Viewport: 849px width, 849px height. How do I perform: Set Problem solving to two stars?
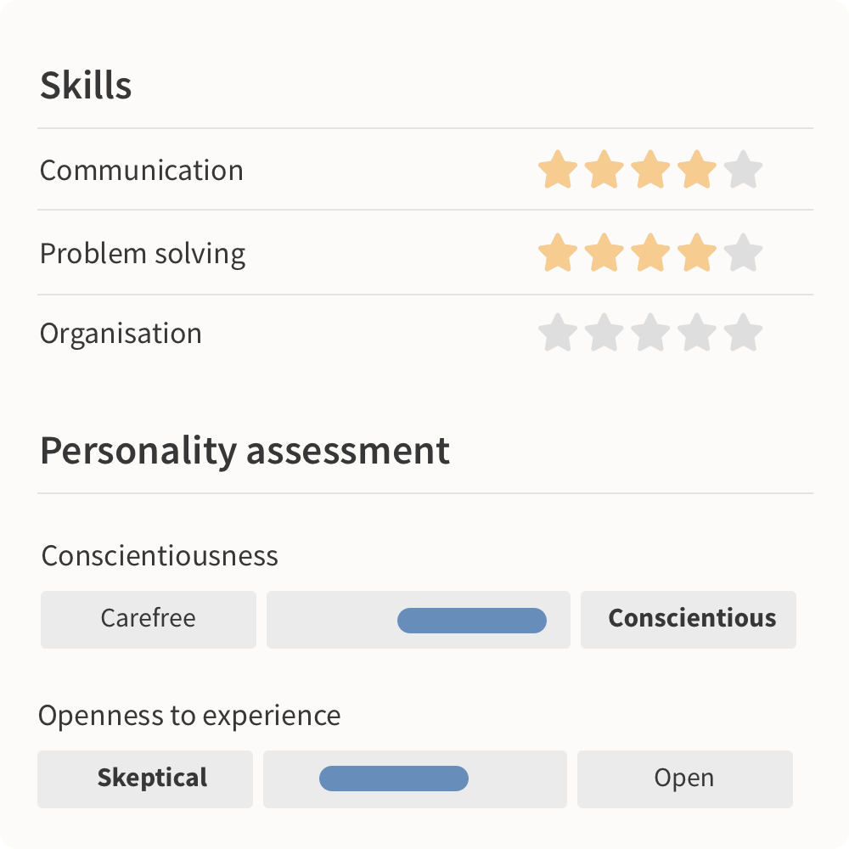tap(604, 253)
